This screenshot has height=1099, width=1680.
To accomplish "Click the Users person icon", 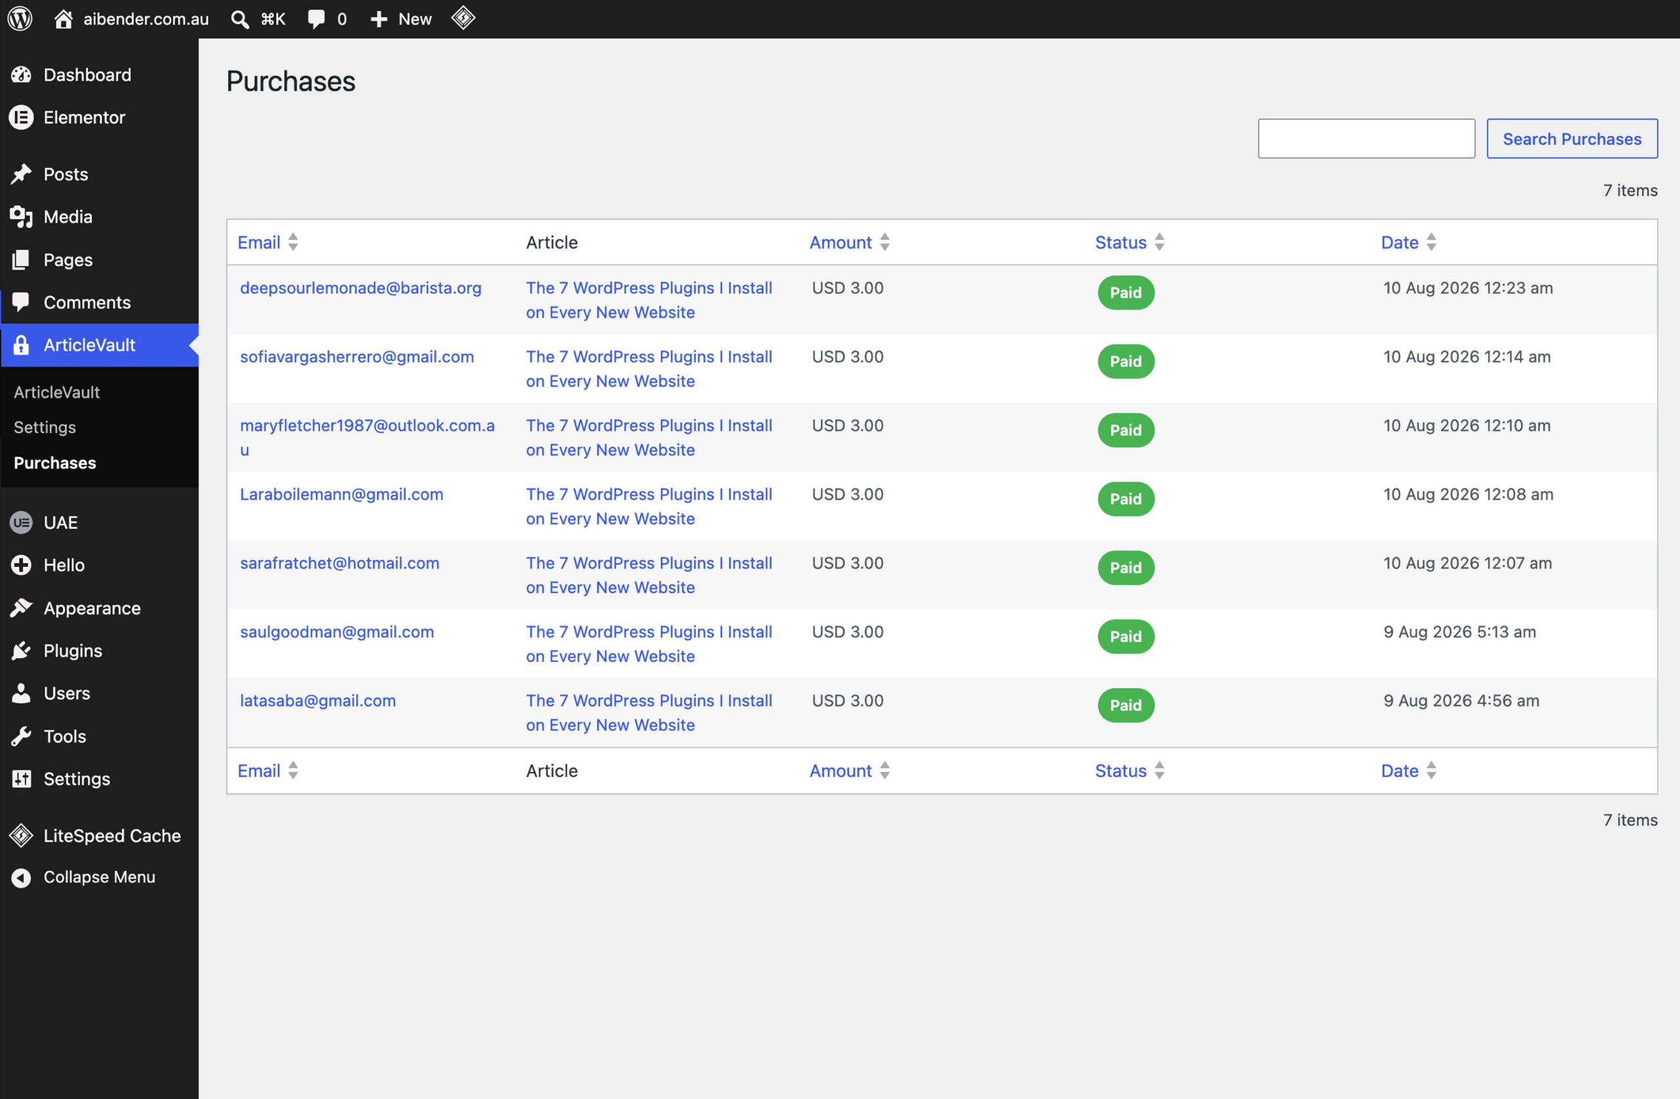I will tap(21, 693).
